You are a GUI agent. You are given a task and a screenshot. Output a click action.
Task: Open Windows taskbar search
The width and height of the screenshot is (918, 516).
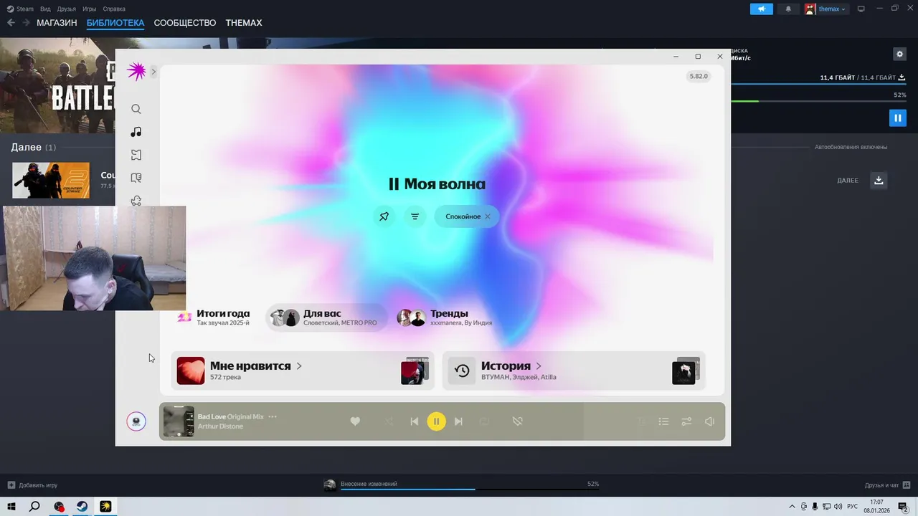[34, 507]
